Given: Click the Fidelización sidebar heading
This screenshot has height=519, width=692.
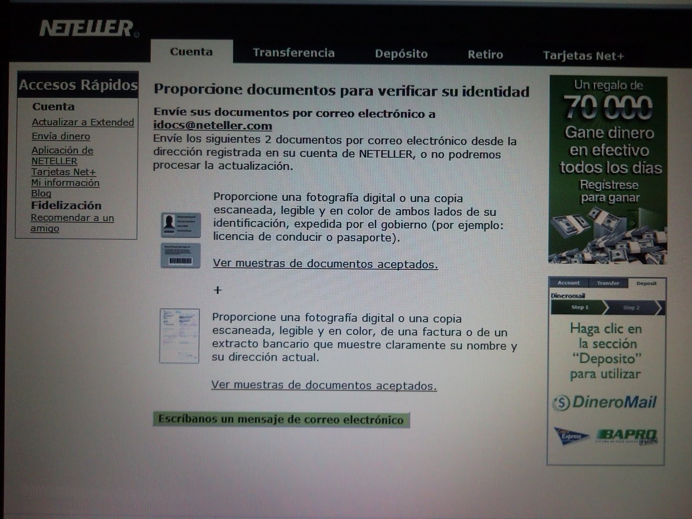Looking at the screenshot, I should 66,205.
